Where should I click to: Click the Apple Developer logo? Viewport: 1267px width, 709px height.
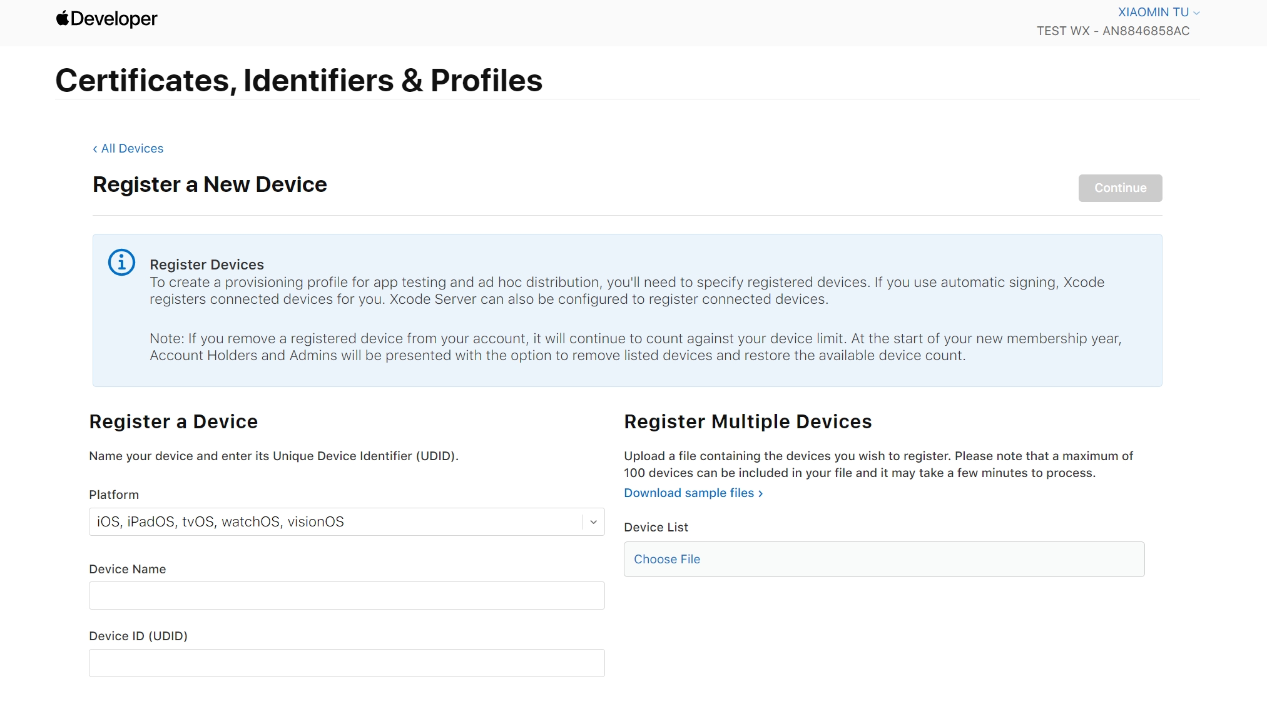pyautogui.click(x=106, y=19)
